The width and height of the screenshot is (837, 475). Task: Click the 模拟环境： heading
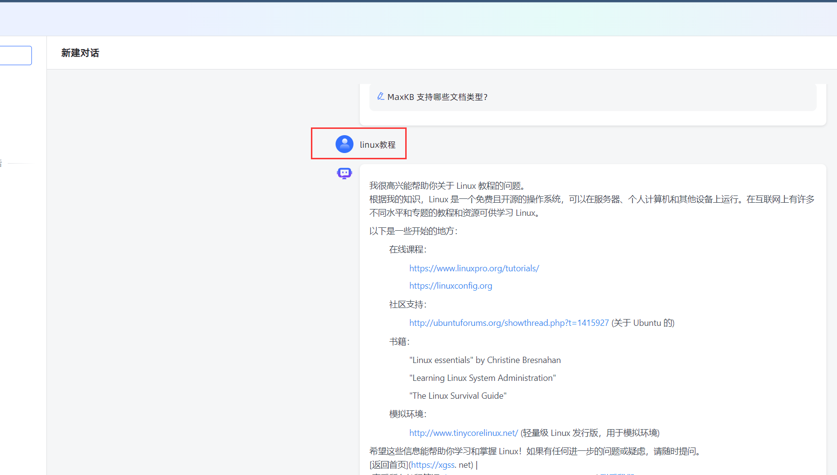pos(408,414)
